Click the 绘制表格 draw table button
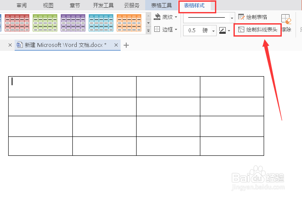Screen dimensions: 302x198 252,17
